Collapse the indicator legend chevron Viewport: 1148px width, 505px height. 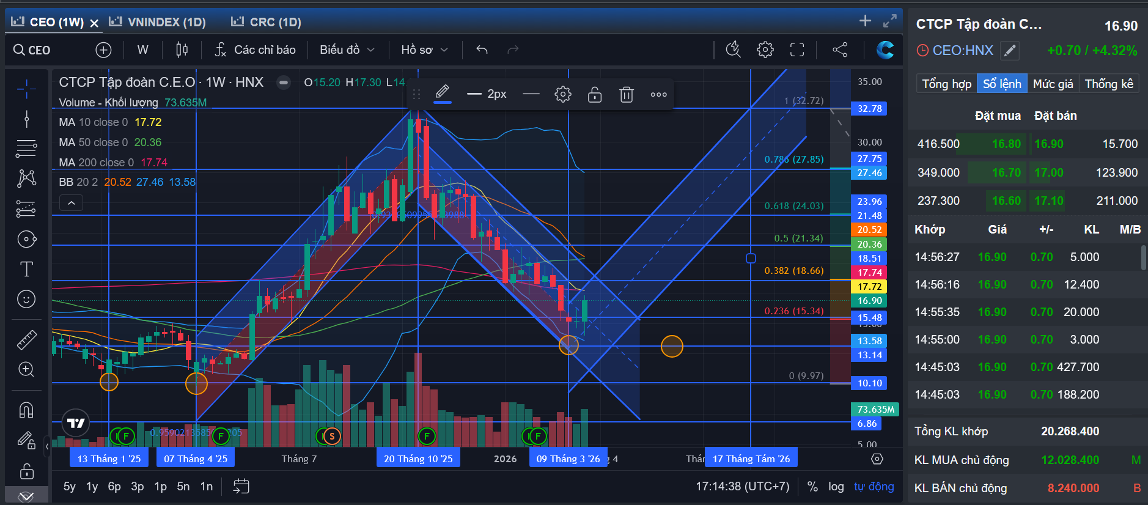71,202
